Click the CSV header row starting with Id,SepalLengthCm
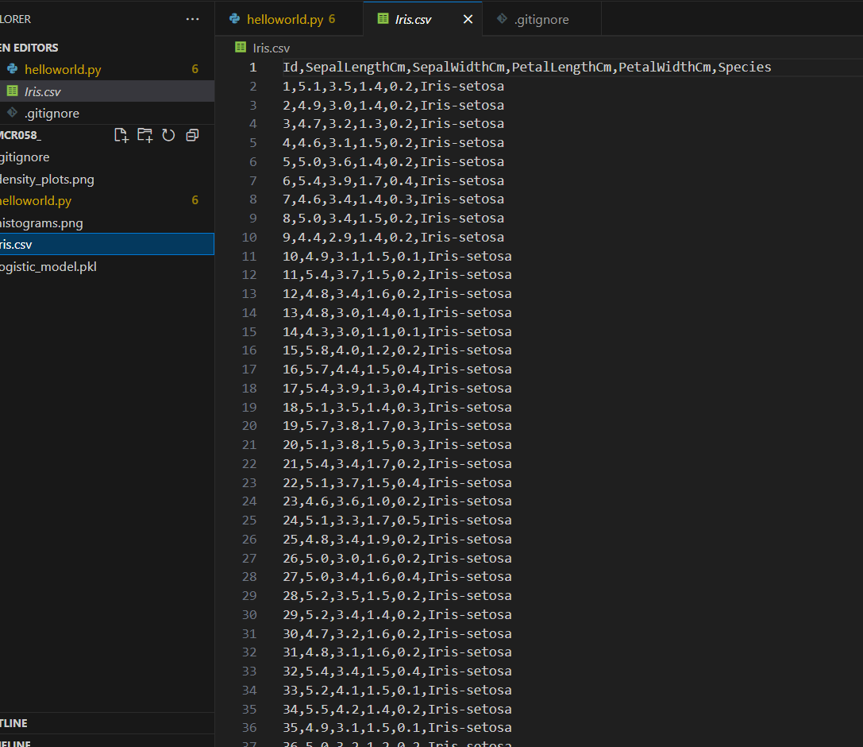The height and width of the screenshot is (747, 863). click(x=526, y=68)
